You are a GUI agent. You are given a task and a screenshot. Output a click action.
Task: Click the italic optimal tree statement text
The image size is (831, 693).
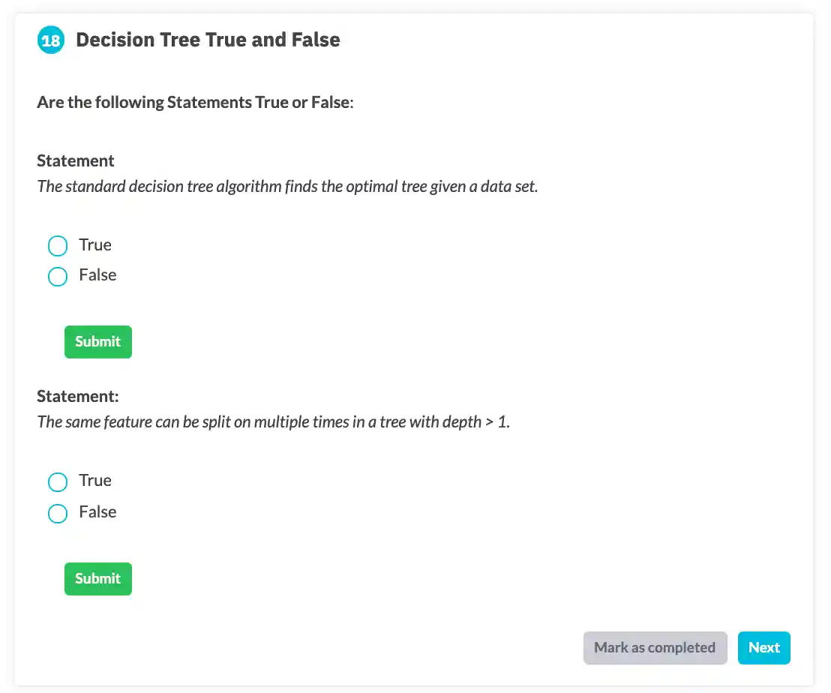tap(287, 186)
